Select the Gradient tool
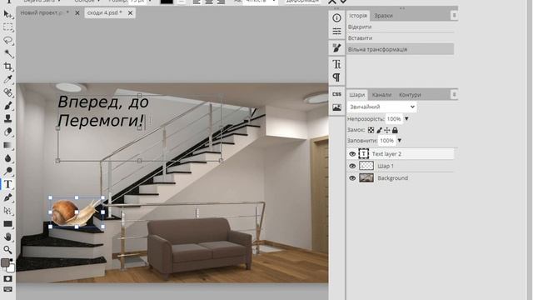The width and height of the screenshot is (533, 300). click(x=7, y=145)
